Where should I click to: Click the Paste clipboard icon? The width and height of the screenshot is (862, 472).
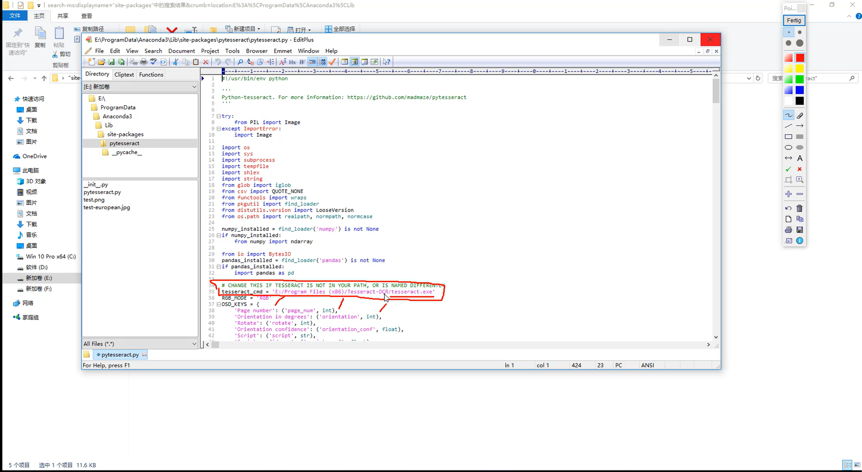click(x=196, y=62)
